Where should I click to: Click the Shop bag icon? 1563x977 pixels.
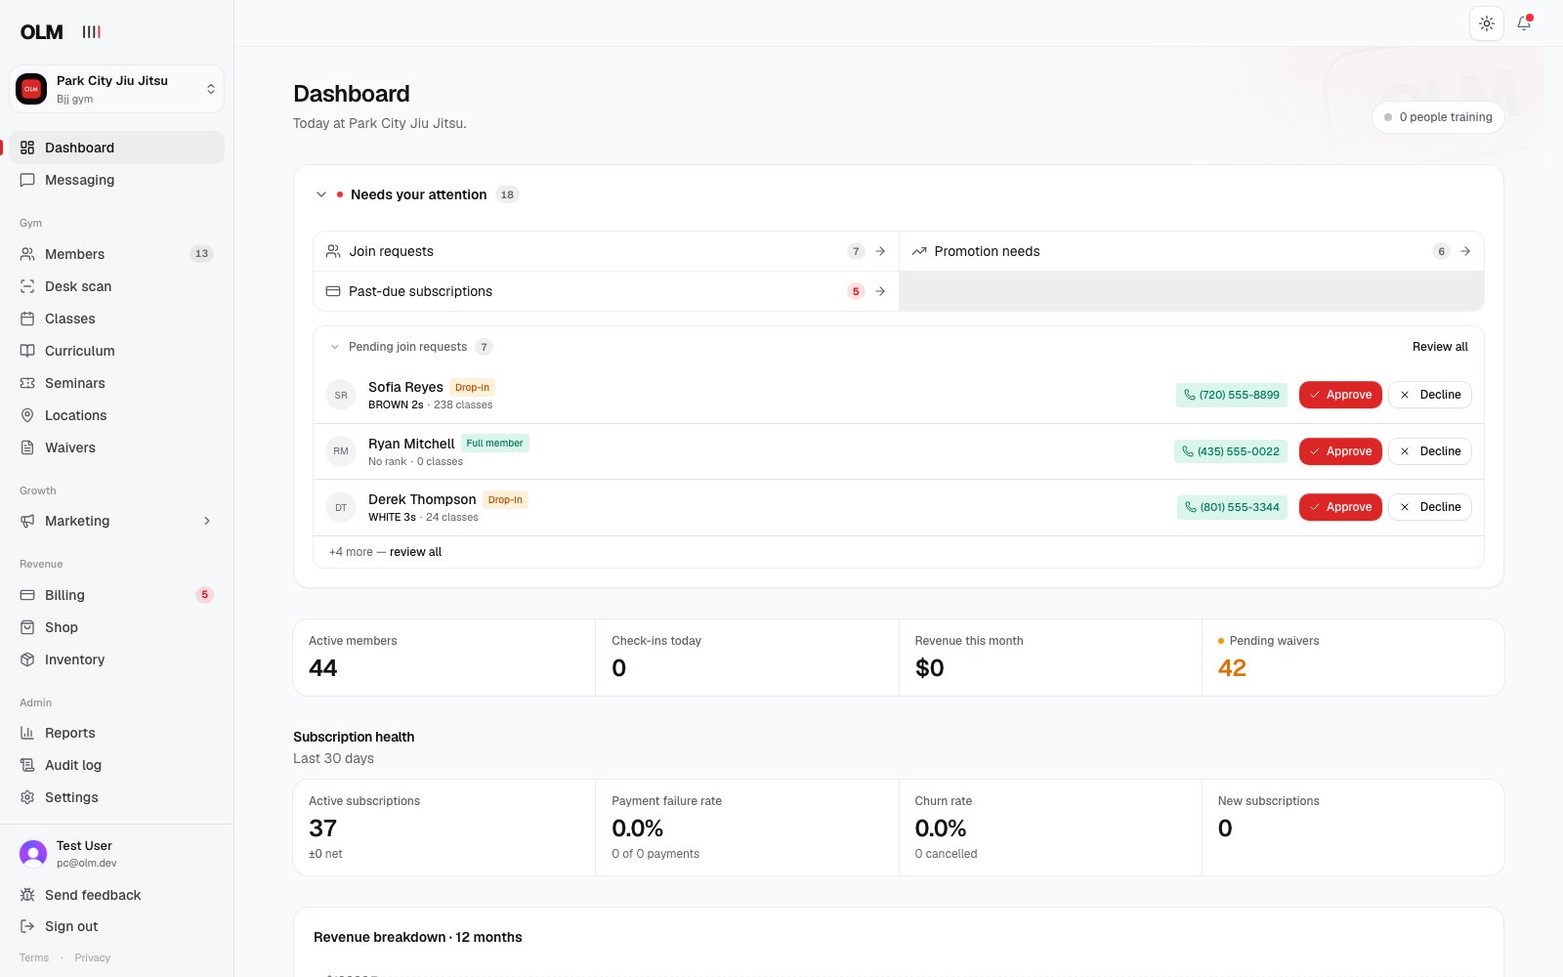[27, 627]
